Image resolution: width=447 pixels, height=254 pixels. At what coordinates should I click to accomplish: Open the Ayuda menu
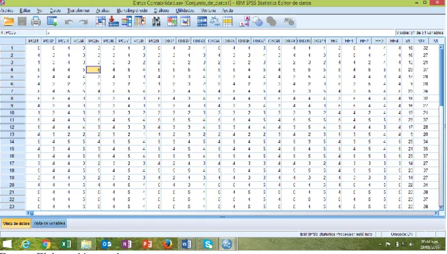tap(227, 10)
